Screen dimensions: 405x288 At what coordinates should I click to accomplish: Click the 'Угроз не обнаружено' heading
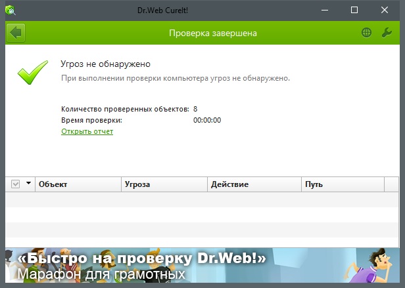105,64
